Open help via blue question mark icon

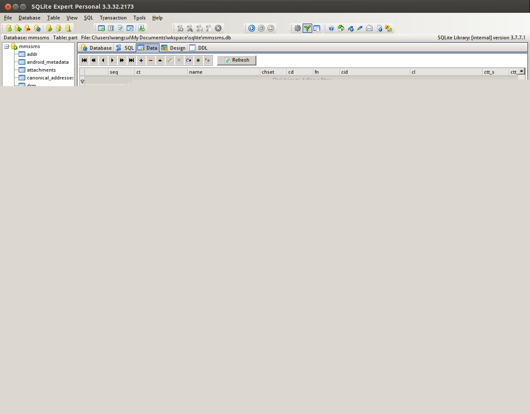pyautogui.click(x=331, y=28)
